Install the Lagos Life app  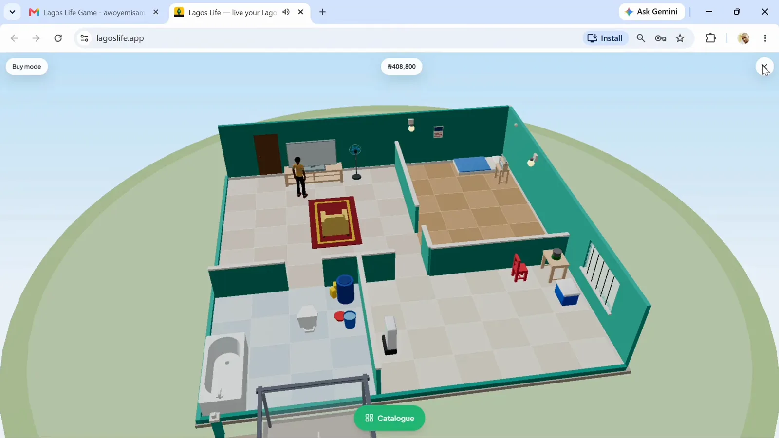coord(605,38)
